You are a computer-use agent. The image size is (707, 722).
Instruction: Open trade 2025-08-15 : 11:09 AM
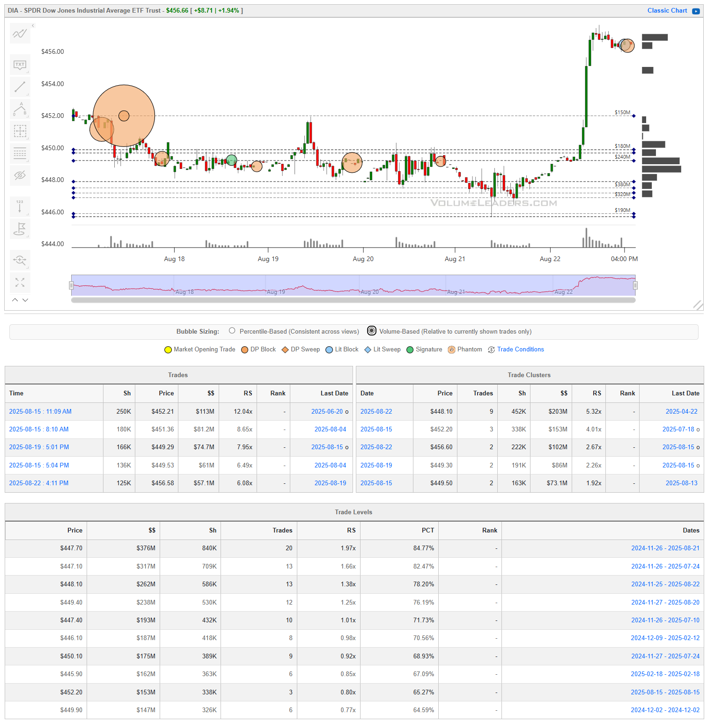coord(40,411)
